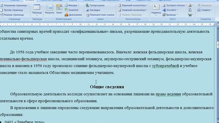Click the underlined word "зубоврачебной"
The width and height of the screenshot is (219, 123).
(x=166, y=66)
